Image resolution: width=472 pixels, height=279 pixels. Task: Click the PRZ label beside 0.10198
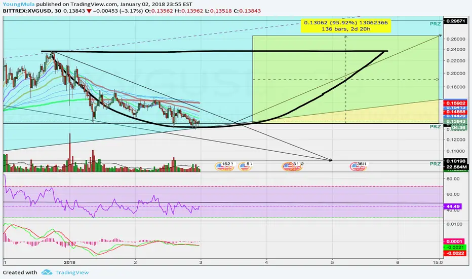435,164
